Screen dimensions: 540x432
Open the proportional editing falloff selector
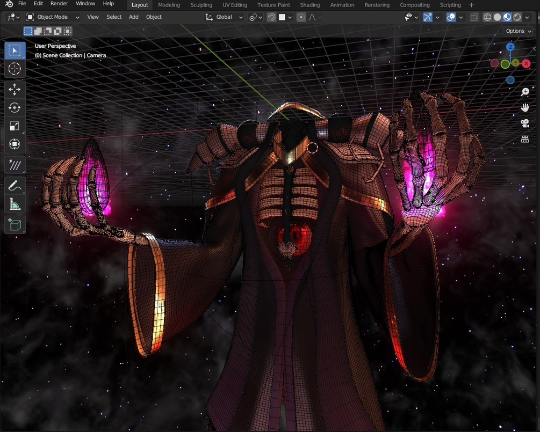(x=314, y=17)
